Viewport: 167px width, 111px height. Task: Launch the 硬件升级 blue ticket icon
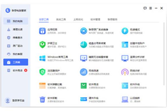[x=83, y=99]
